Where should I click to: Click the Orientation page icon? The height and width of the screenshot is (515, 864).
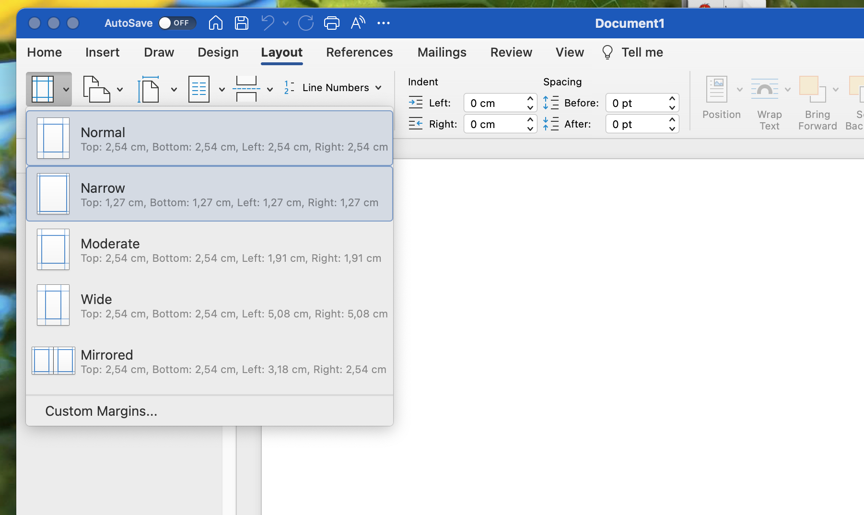coord(96,89)
